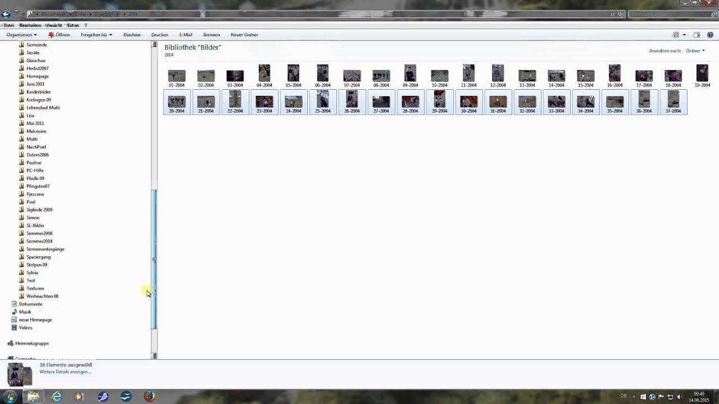Screen dimensions: 719x404
Task: Click the Drucken button
Action: [x=160, y=35]
